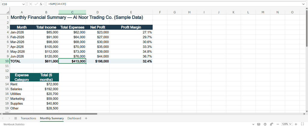Click the insert function fx icon

click(41, 4)
